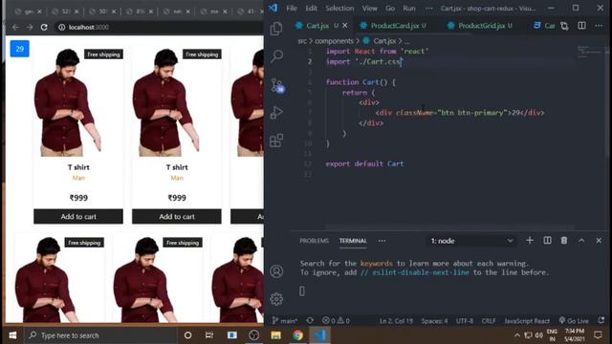Screen dimensions: 612x344
Task: Open the Go menu
Action: [390, 9]
